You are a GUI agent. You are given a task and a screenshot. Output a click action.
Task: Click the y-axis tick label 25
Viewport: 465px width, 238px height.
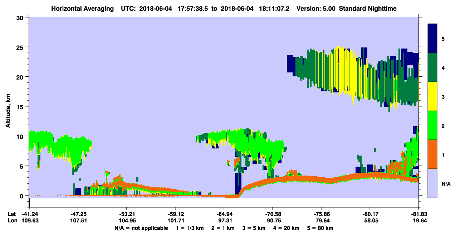pos(20,47)
